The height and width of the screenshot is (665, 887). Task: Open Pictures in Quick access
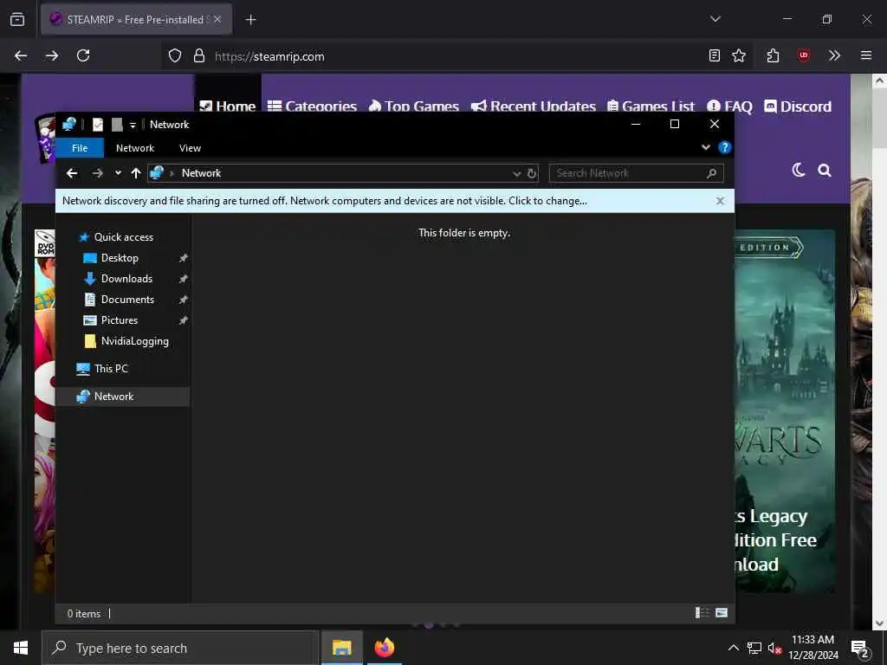click(120, 320)
